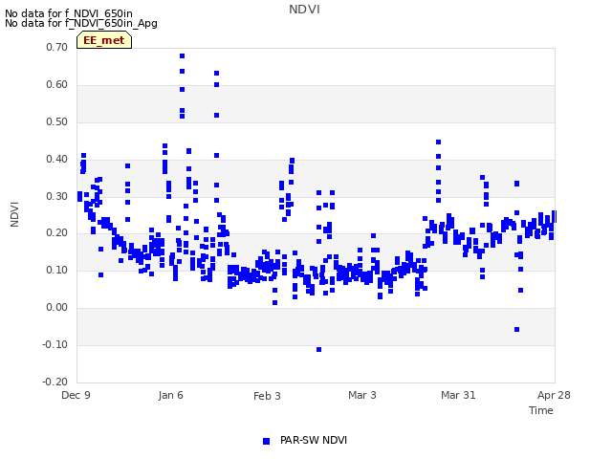Click the 0.30 y-axis value
This screenshot has height=459, width=612.
pyautogui.click(x=57, y=196)
